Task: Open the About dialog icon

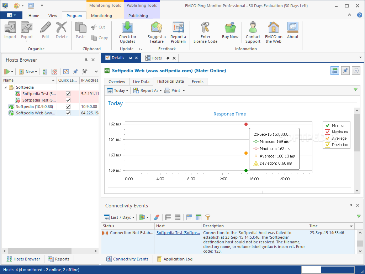Action: click(x=293, y=27)
